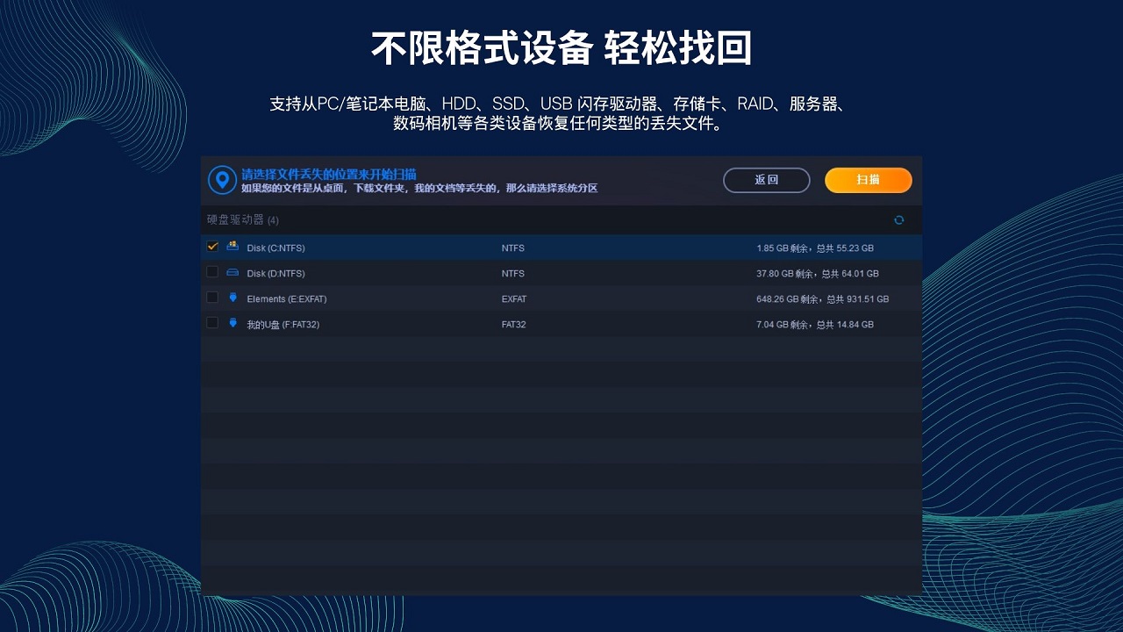1123x632 pixels.
Task: Click the blue location pin icon
Action: (x=222, y=180)
